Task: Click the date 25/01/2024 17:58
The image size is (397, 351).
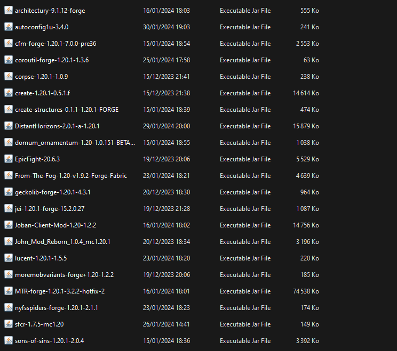Action: [x=166, y=60]
